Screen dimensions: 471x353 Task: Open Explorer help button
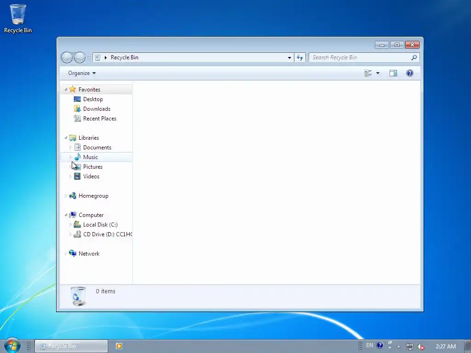tap(410, 73)
